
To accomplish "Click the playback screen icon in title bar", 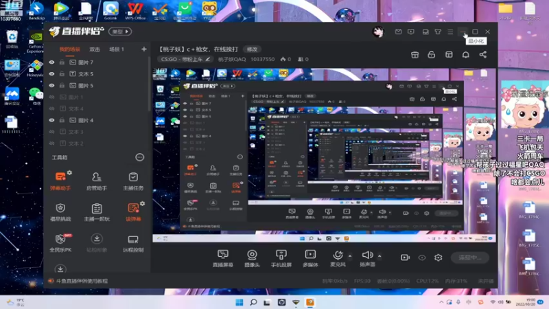I will 411,32.
